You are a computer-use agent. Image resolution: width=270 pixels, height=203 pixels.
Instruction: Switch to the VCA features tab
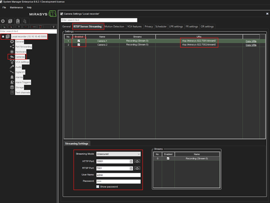(x=134, y=26)
